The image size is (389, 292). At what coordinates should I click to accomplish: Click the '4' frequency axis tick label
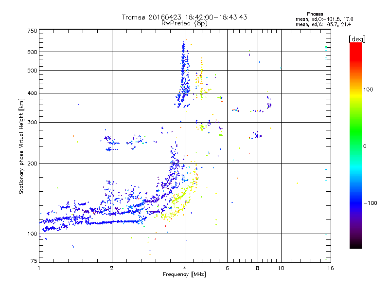185,268
